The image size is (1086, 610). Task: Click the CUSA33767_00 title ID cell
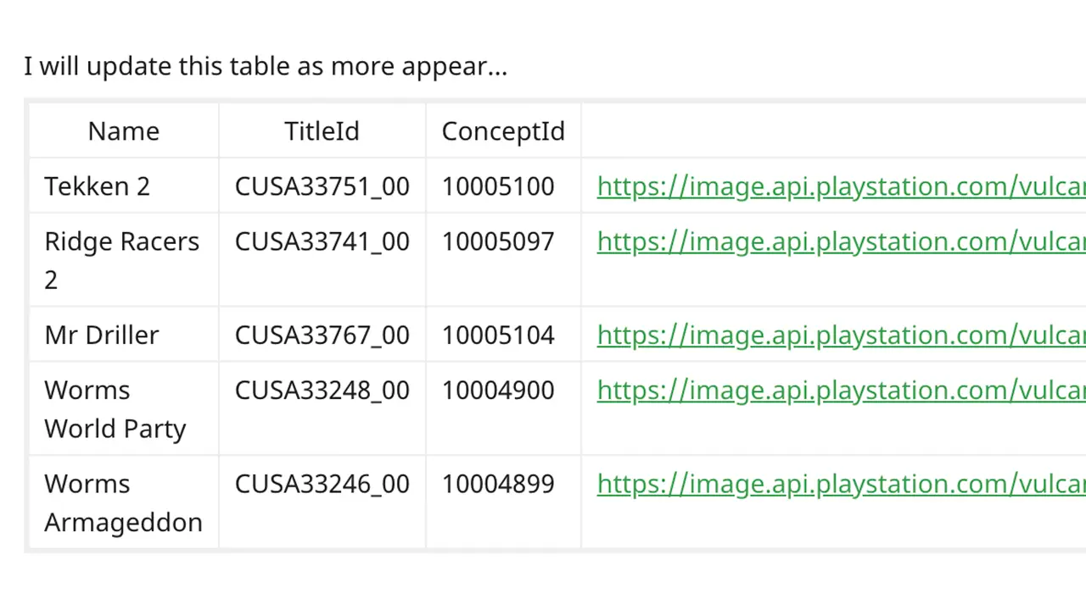coord(322,335)
